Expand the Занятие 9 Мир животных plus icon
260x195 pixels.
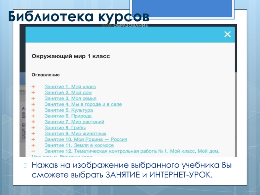[x=33, y=134]
